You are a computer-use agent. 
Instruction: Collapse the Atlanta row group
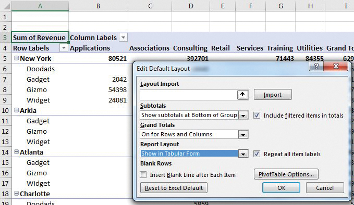[x=16, y=152]
